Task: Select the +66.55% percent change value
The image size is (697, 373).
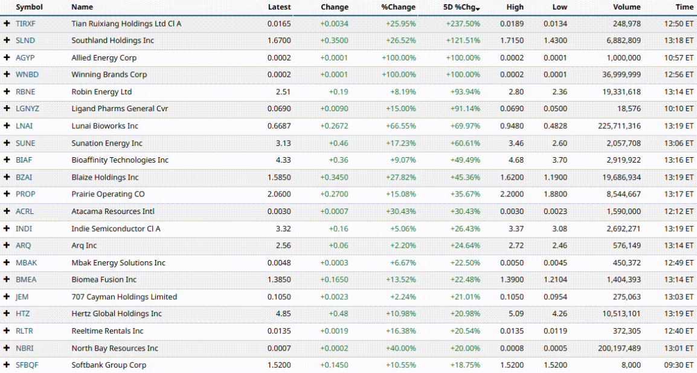Action: click(x=401, y=126)
